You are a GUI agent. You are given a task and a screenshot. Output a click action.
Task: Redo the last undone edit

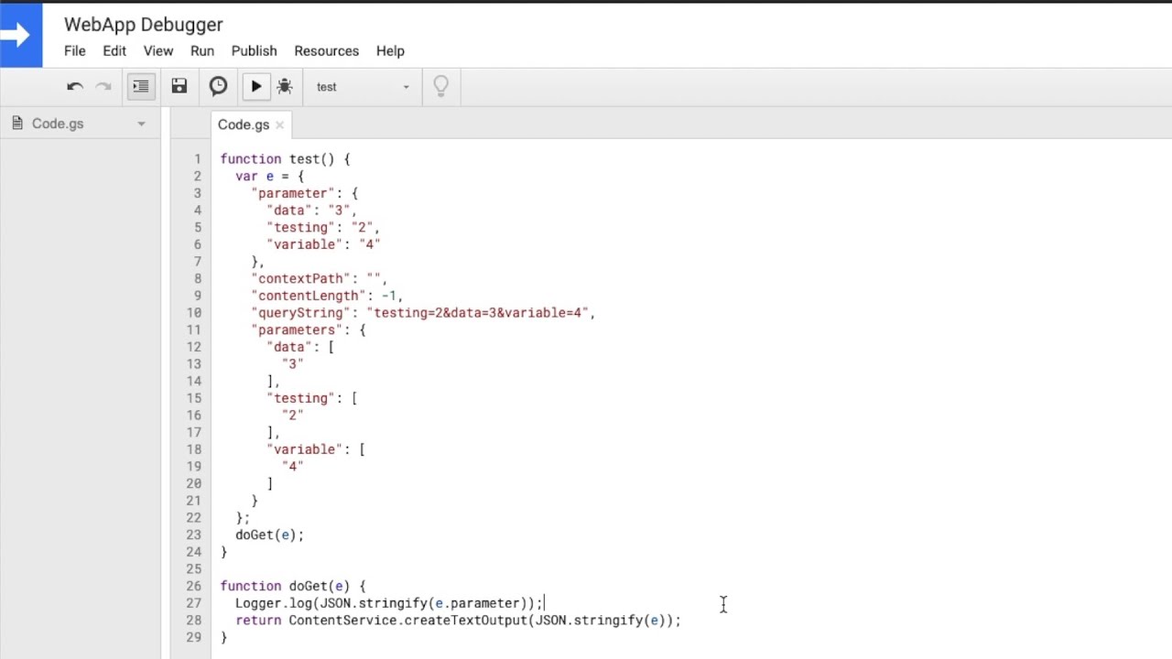(103, 86)
